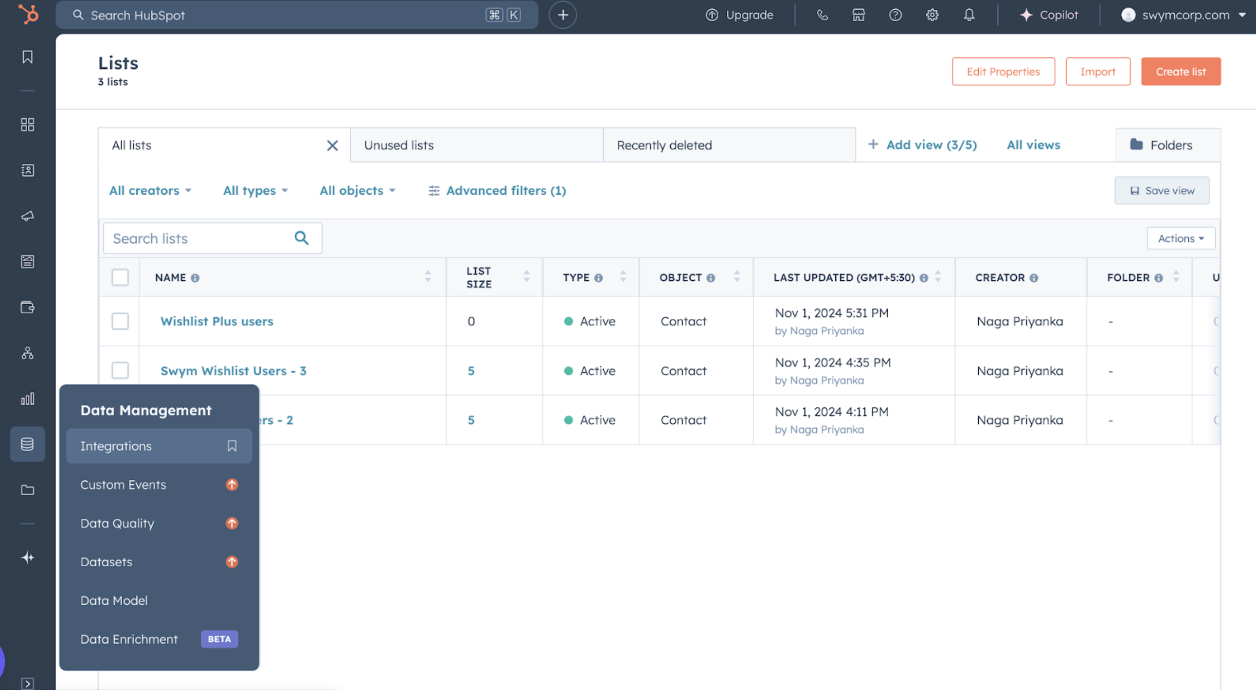Open the settings gear icon
Image resolution: width=1256 pixels, height=690 pixels.
tap(932, 15)
